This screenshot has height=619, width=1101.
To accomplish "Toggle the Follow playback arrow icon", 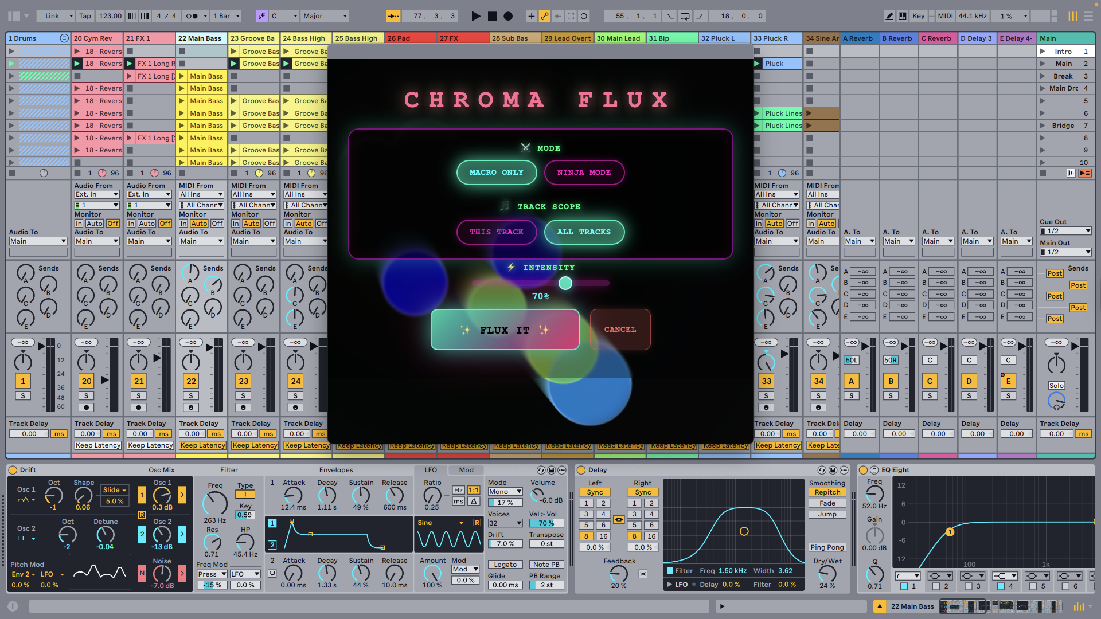I will (x=393, y=16).
